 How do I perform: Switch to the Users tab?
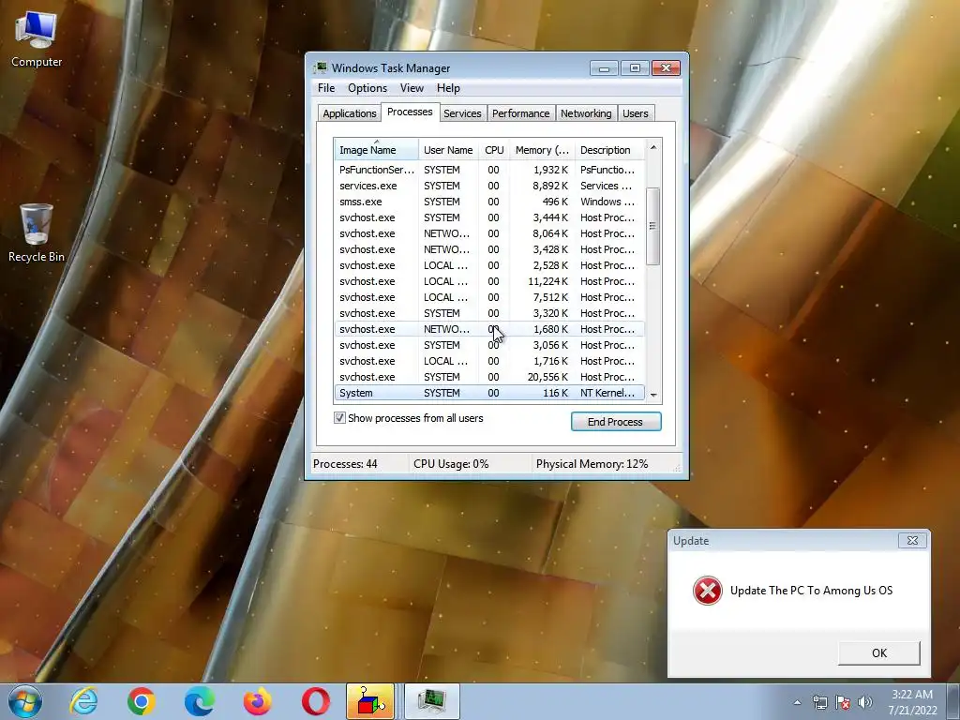(636, 113)
